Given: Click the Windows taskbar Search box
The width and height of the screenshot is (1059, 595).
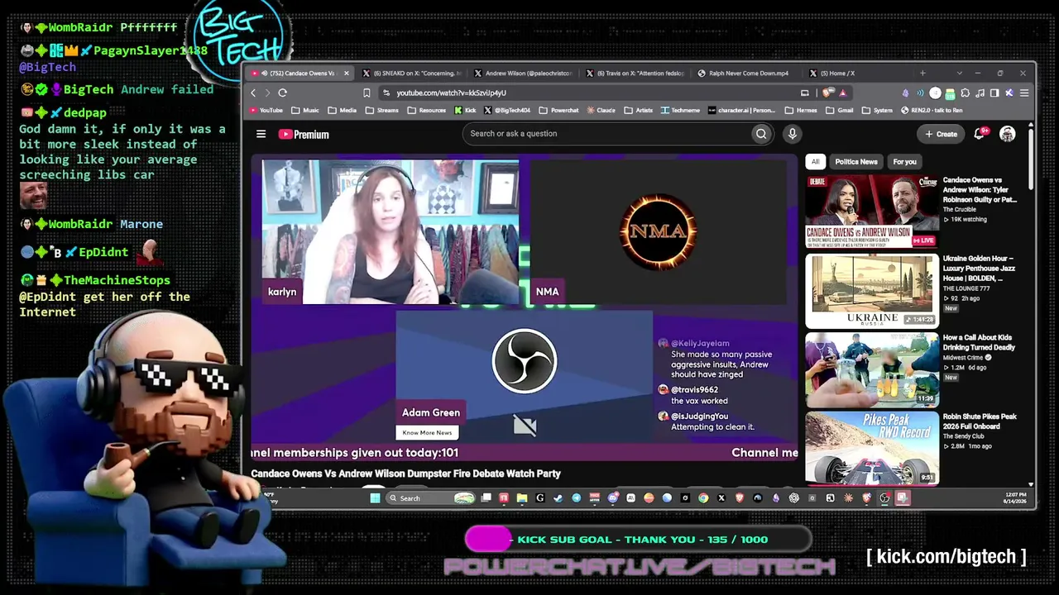Looking at the screenshot, I should [x=431, y=498].
